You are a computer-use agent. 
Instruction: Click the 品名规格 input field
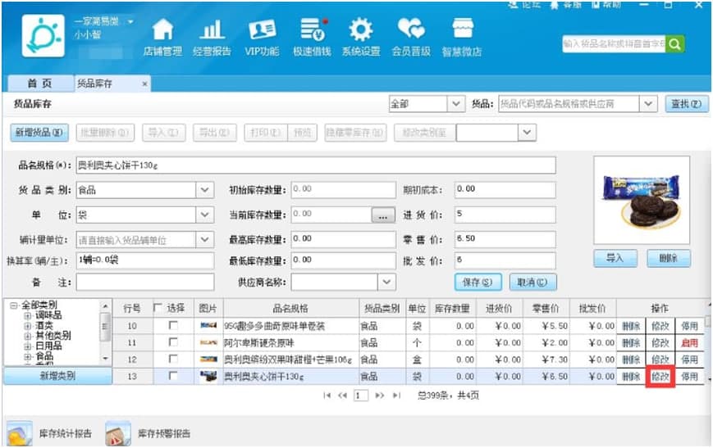(x=315, y=165)
